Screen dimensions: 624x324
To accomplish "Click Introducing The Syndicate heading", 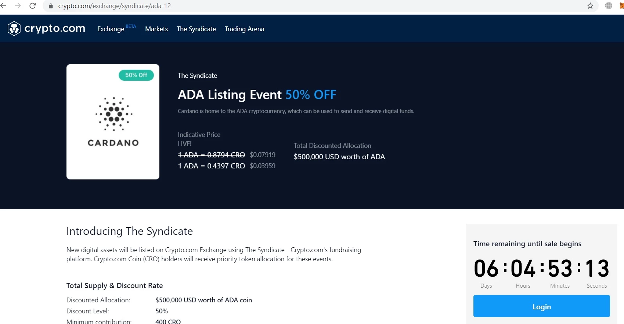I will [130, 231].
